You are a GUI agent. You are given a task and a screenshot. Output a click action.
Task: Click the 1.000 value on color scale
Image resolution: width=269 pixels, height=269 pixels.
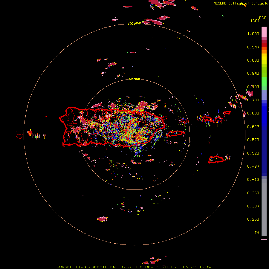coord(253,33)
